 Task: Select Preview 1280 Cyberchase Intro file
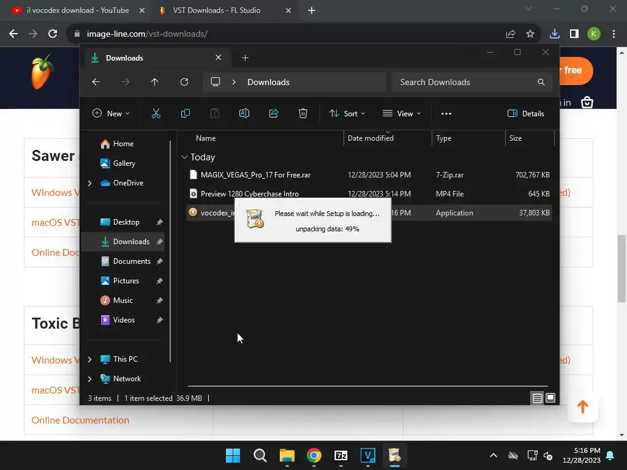tap(250, 193)
